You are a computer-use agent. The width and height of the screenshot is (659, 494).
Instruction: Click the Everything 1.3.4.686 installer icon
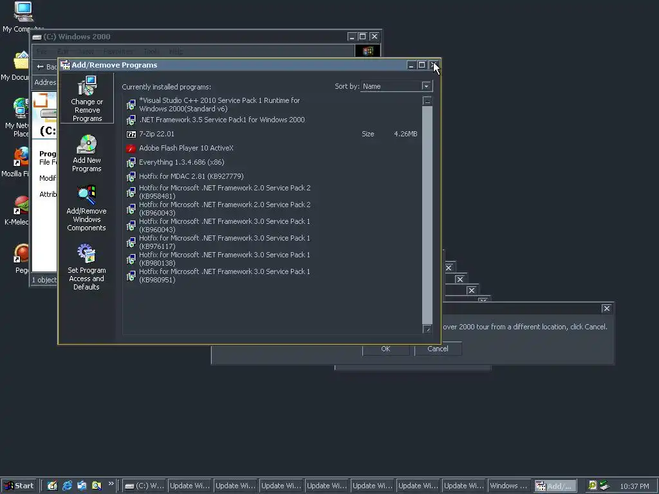pyautogui.click(x=131, y=163)
